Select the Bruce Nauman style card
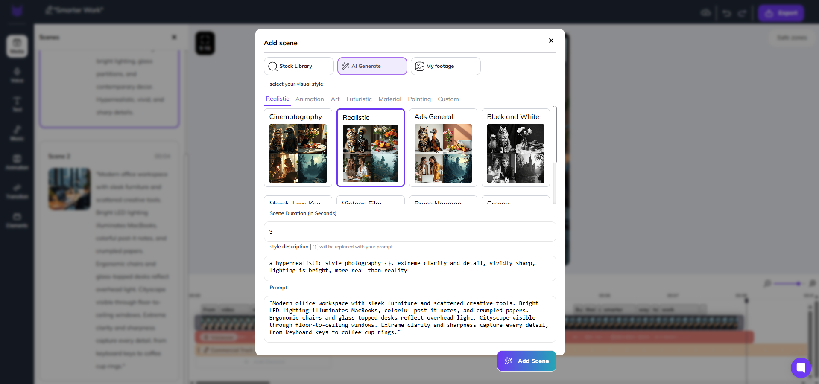The width and height of the screenshot is (819, 384). tap(443, 200)
